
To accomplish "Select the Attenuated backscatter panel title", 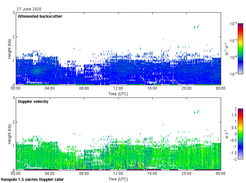I will [x=40, y=16].
